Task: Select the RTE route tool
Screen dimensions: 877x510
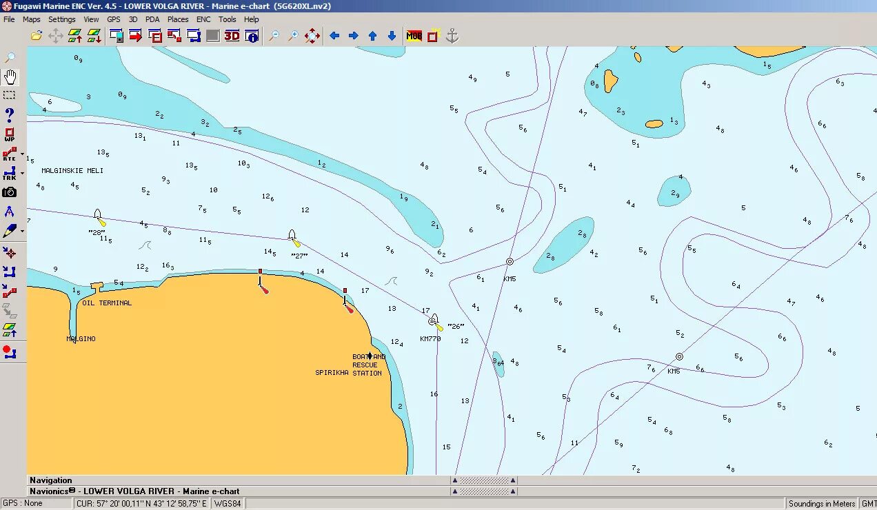Action: (10, 154)
